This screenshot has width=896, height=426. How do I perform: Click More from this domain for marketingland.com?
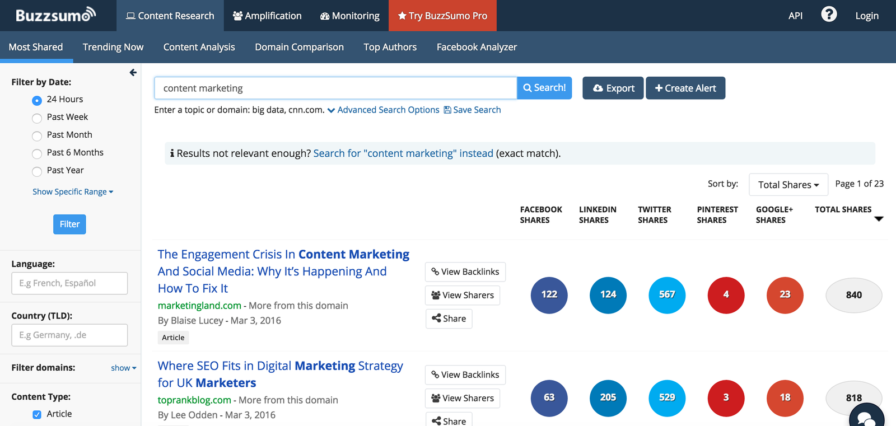pos(298,306)
